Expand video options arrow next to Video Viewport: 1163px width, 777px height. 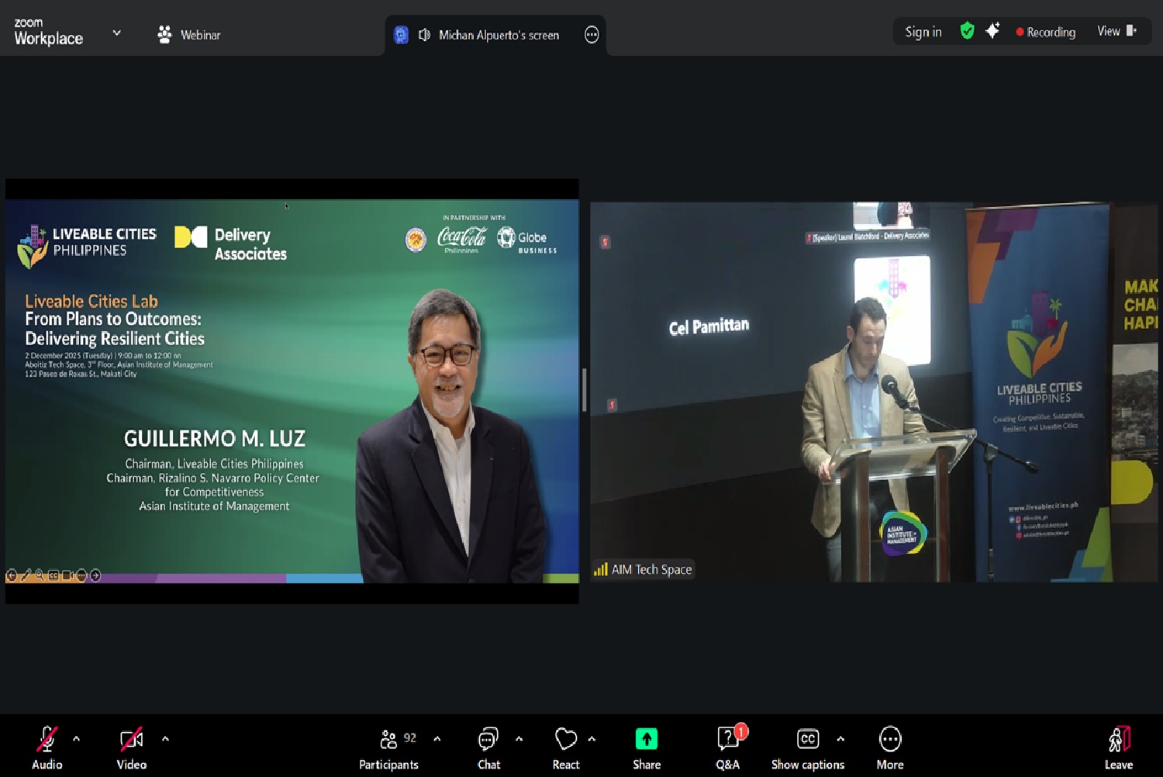[165, 739]
